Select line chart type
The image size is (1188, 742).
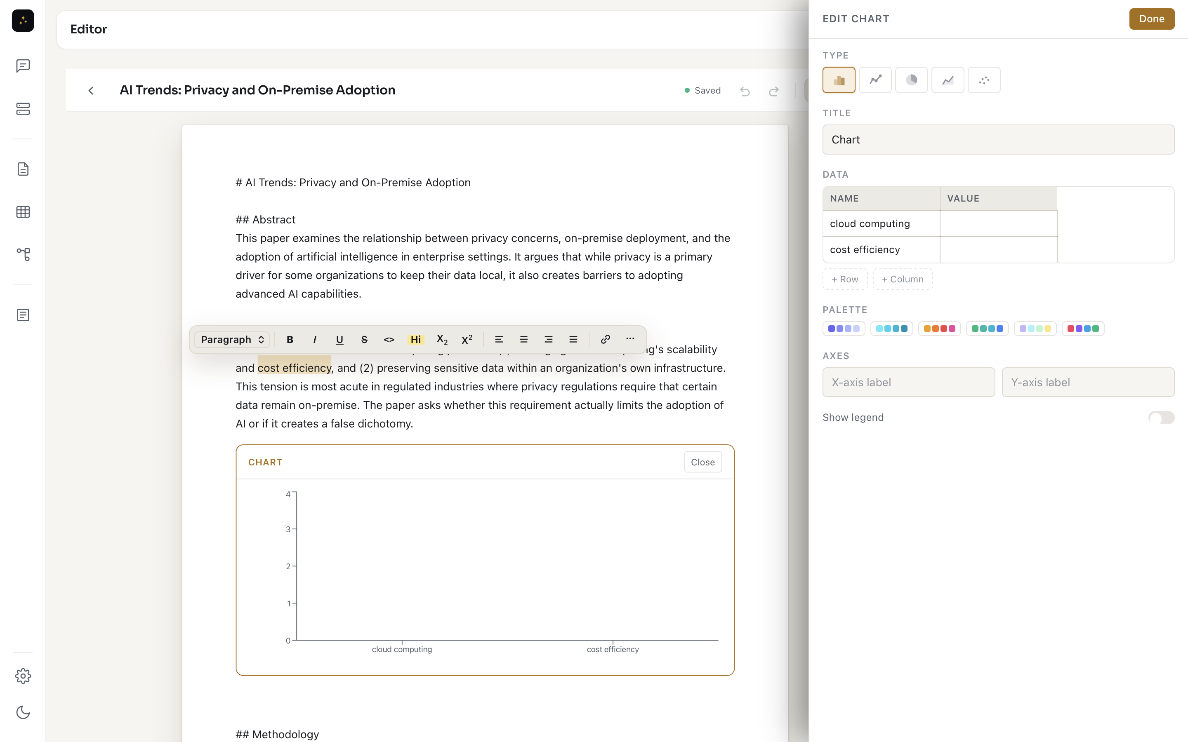pos(875,80)
